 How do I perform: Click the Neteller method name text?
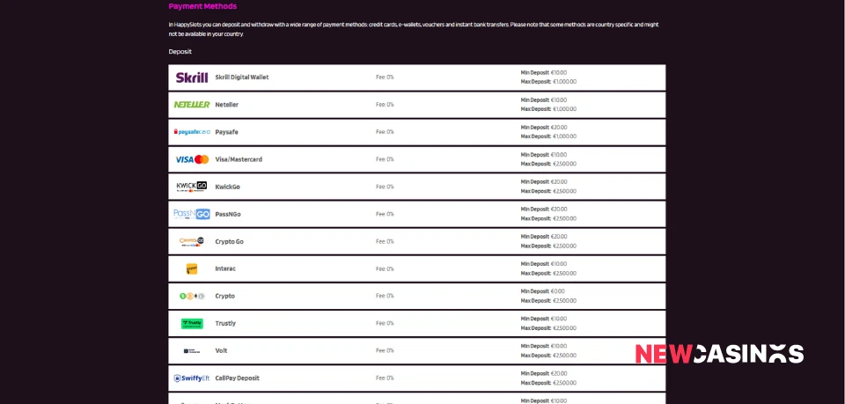[x=227, y=105]
